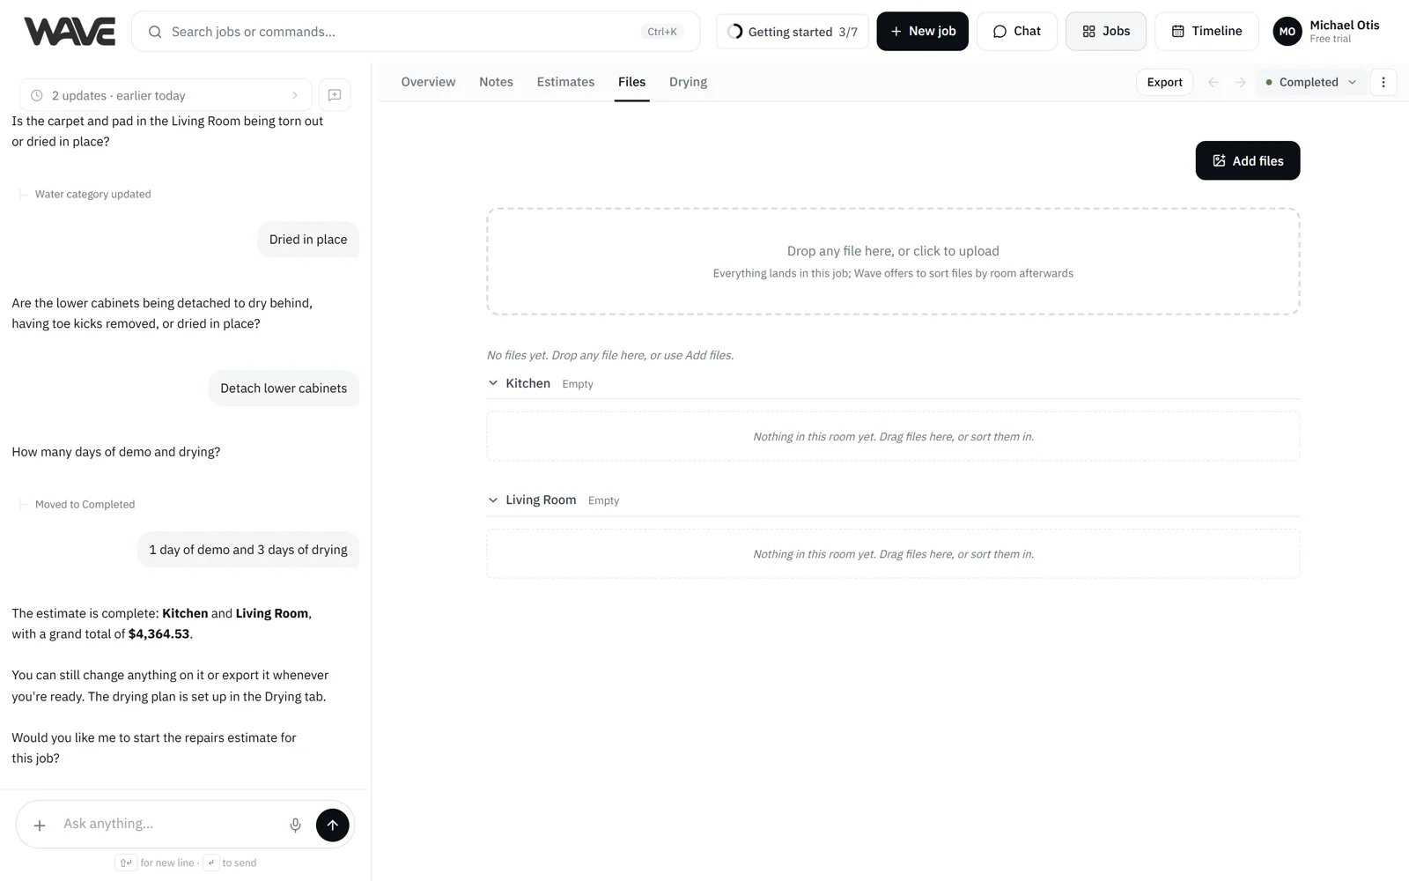Open the Chat view
The image size is (1409, 881).
point(1016,32)
